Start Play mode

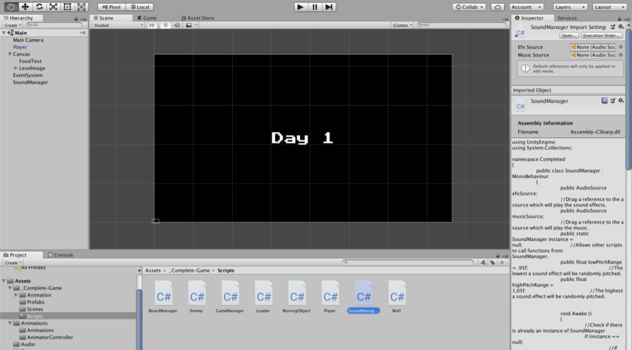coord(300,7)
